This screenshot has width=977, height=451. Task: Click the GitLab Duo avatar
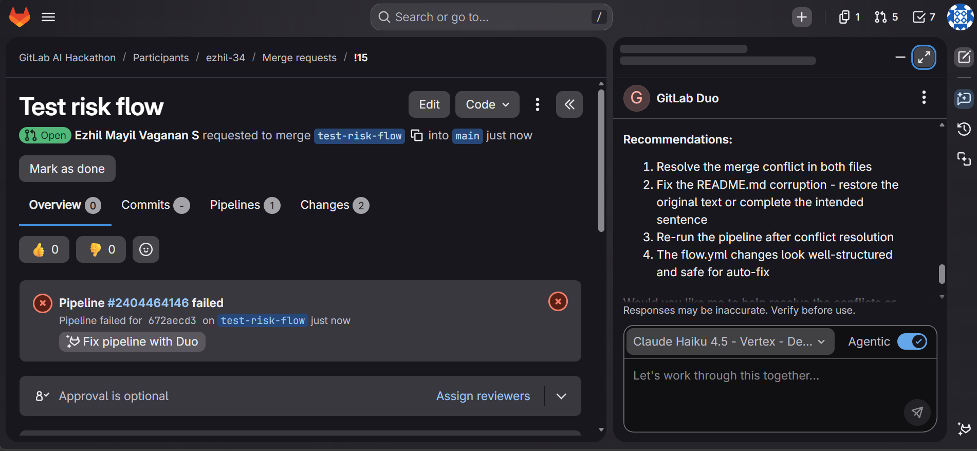point(636,98)
